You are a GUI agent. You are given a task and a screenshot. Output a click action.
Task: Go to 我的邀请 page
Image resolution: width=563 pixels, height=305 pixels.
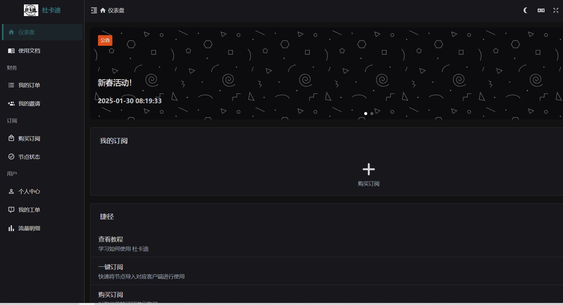click(42, 103)
